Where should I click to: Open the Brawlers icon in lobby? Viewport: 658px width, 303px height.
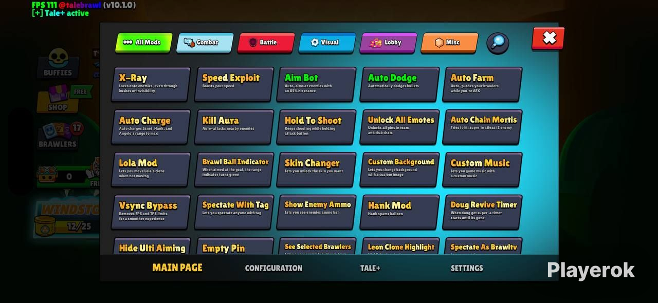tap(59, 135)
